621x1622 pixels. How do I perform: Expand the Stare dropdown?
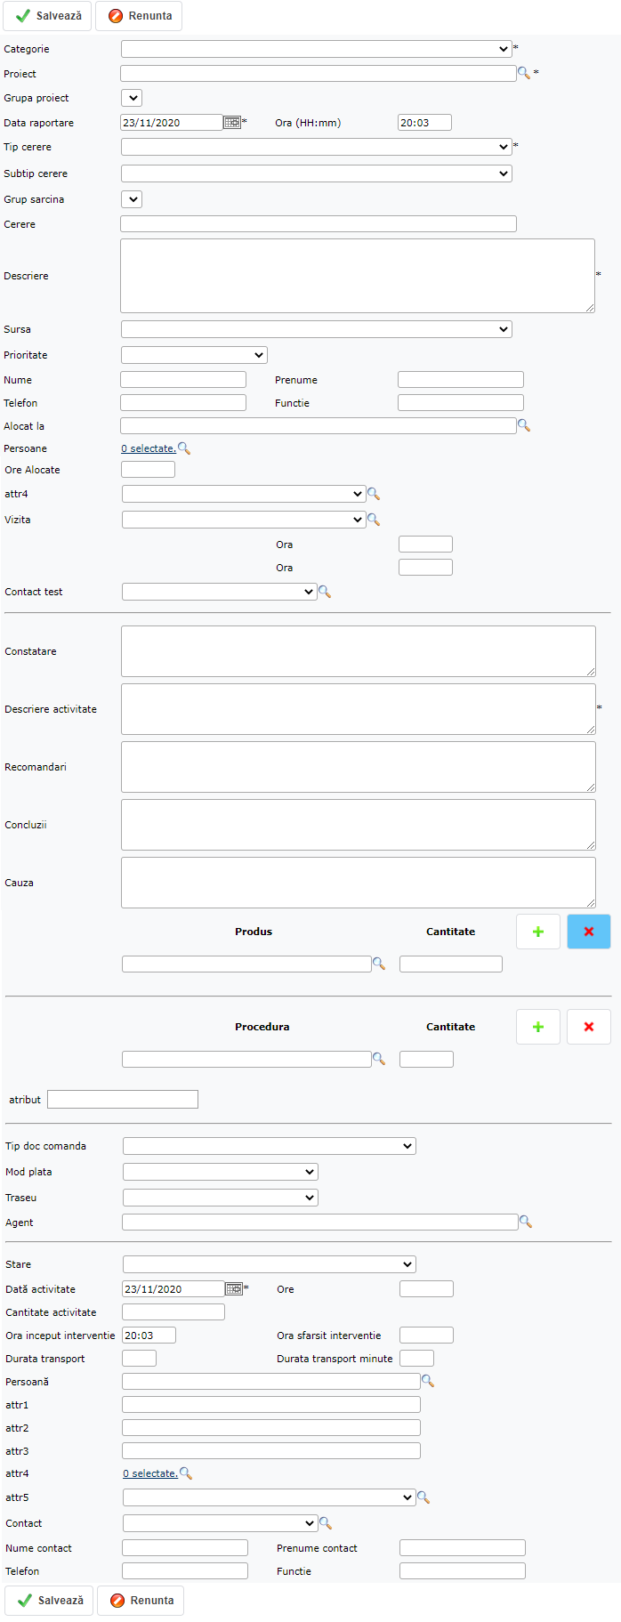coord(269,1264)
